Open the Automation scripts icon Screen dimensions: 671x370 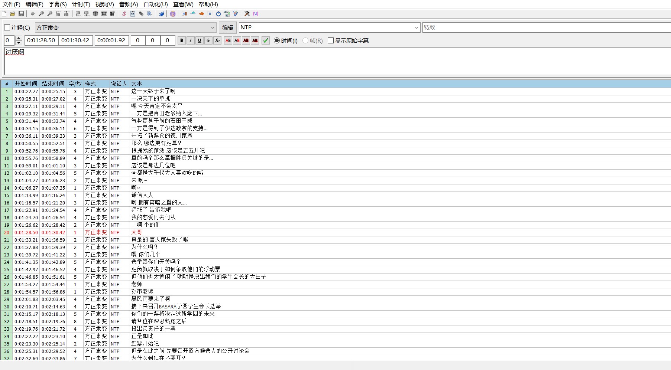161,14
